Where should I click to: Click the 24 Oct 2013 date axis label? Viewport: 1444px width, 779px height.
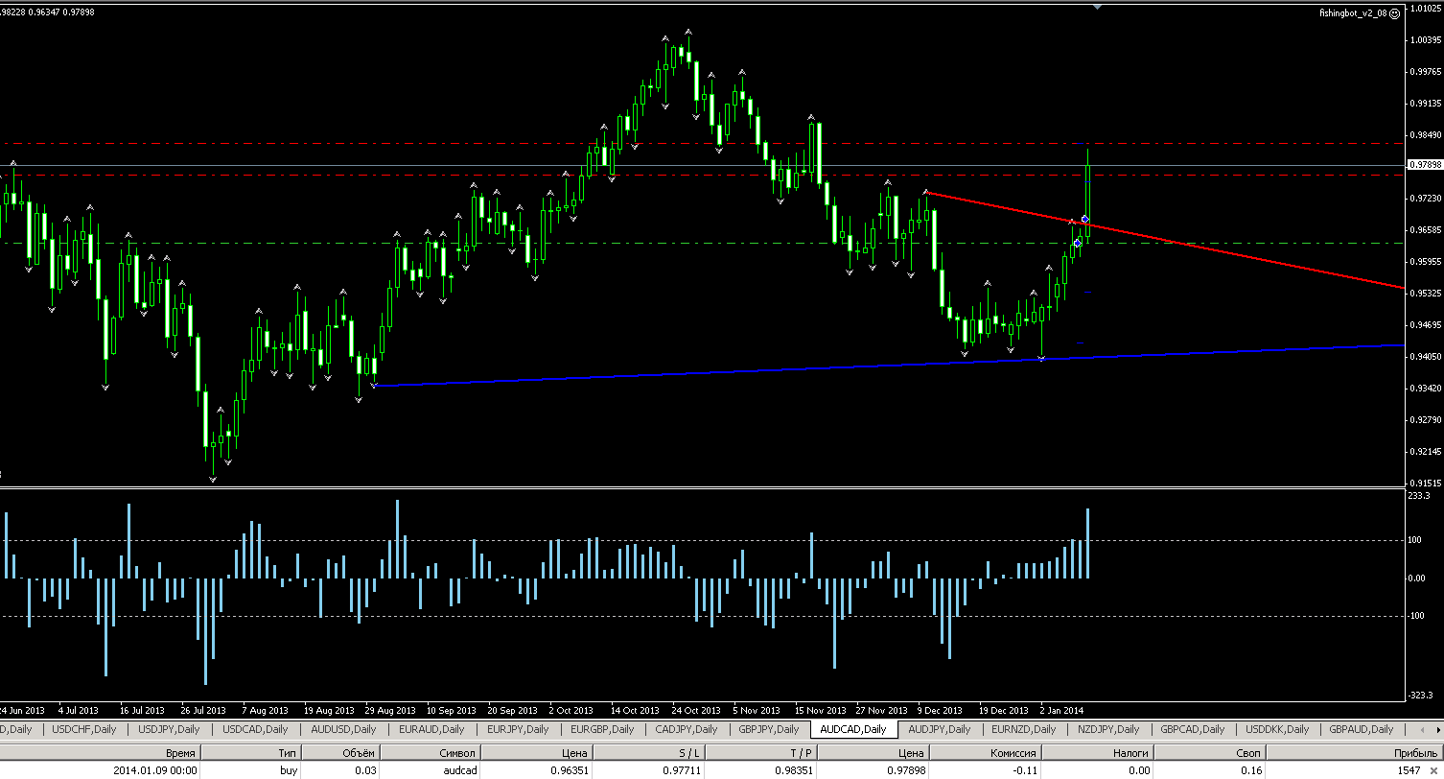pos(695,711)
